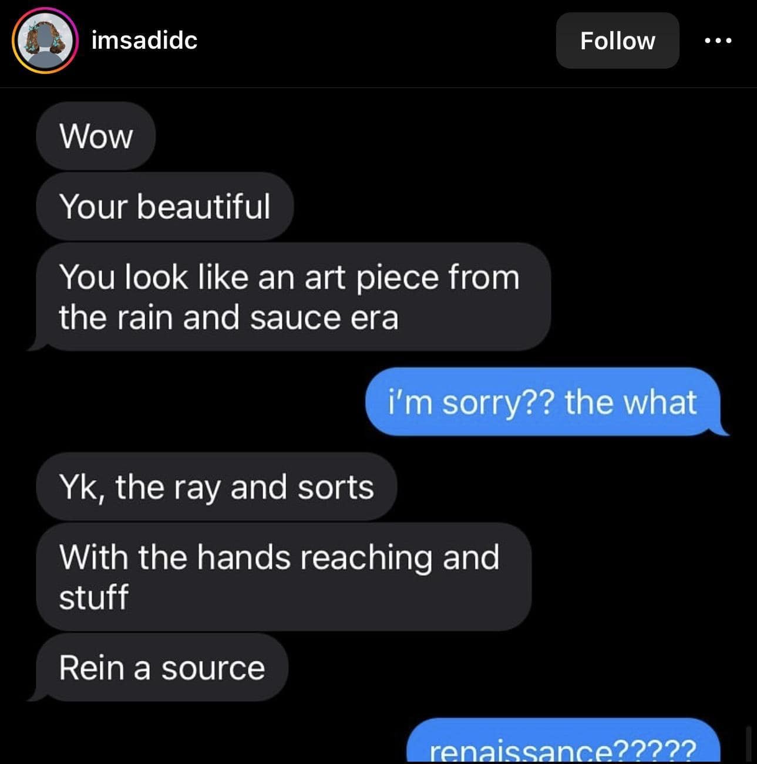Image resolution: width=757 pixels, height=764 pixels.
Task: Tap the blue "i'm sorry?? the what" reply
Action: click(543, 403)
